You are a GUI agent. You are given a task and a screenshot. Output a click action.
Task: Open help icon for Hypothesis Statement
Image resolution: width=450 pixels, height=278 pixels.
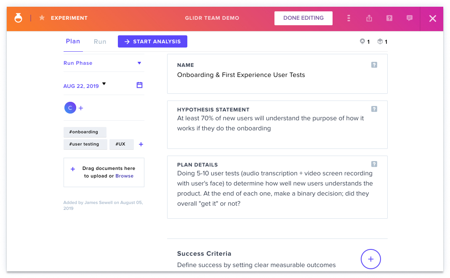(374, 109)
